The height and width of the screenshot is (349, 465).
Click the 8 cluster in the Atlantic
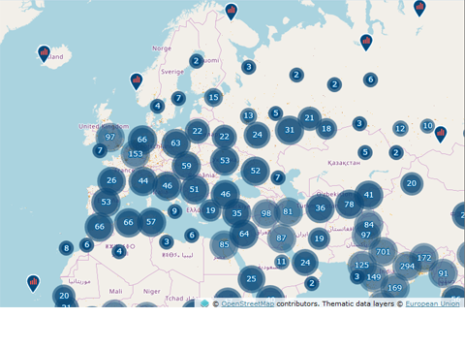[x=66, y=248]
